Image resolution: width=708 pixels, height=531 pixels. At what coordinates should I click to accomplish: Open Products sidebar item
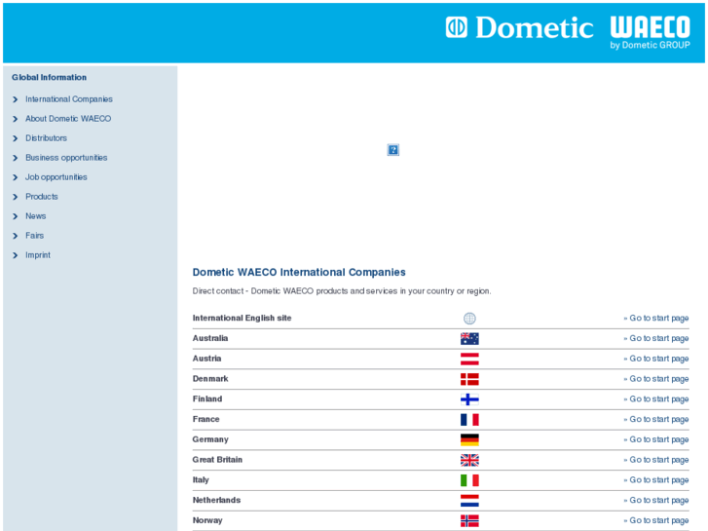point(42,197)
